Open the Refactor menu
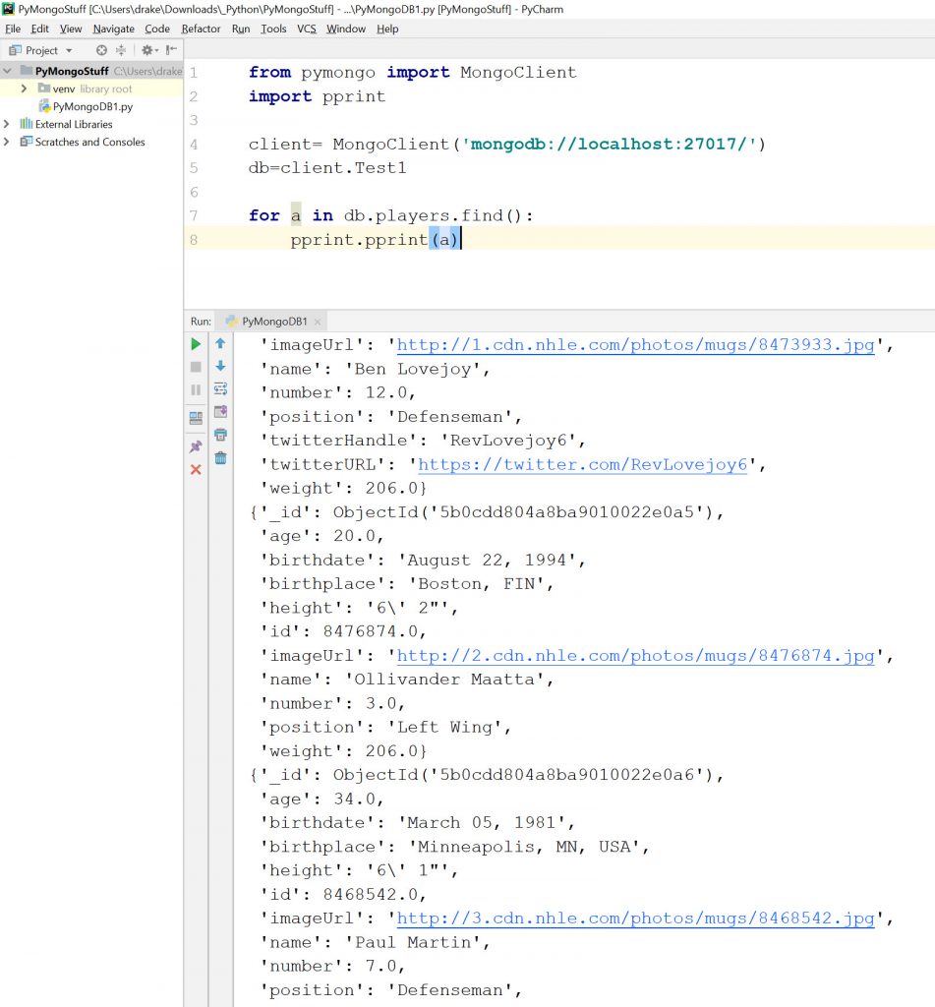Image resolution: width=935 pixels, height=1007 pixels. tap(201, 29)
